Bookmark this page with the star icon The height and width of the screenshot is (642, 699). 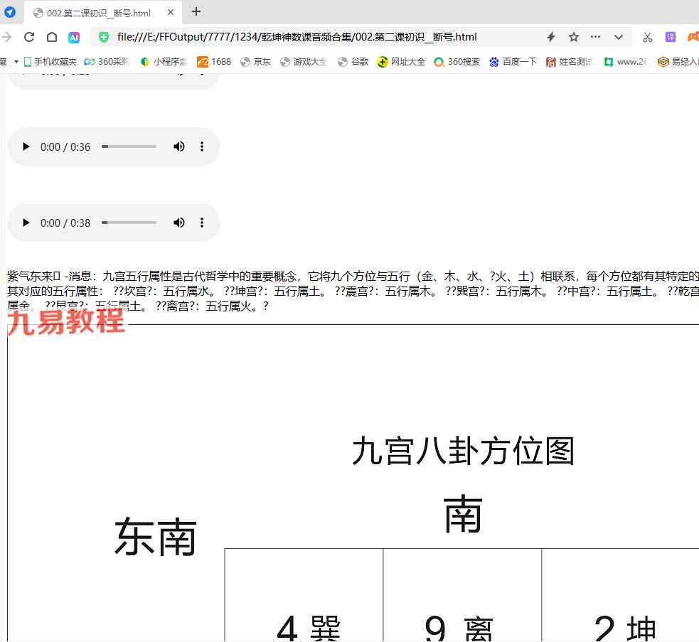click(573, 37)
